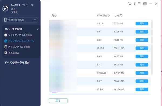
Task: Select 大きなファイルを削除 menu item
Action: pyautogui.click(x=19, y=47)
